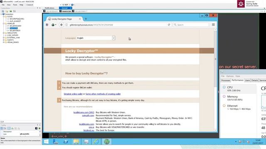Collapse the Connections root node
The width and height of the screenshot is (266, 149).
pos(1,14)
